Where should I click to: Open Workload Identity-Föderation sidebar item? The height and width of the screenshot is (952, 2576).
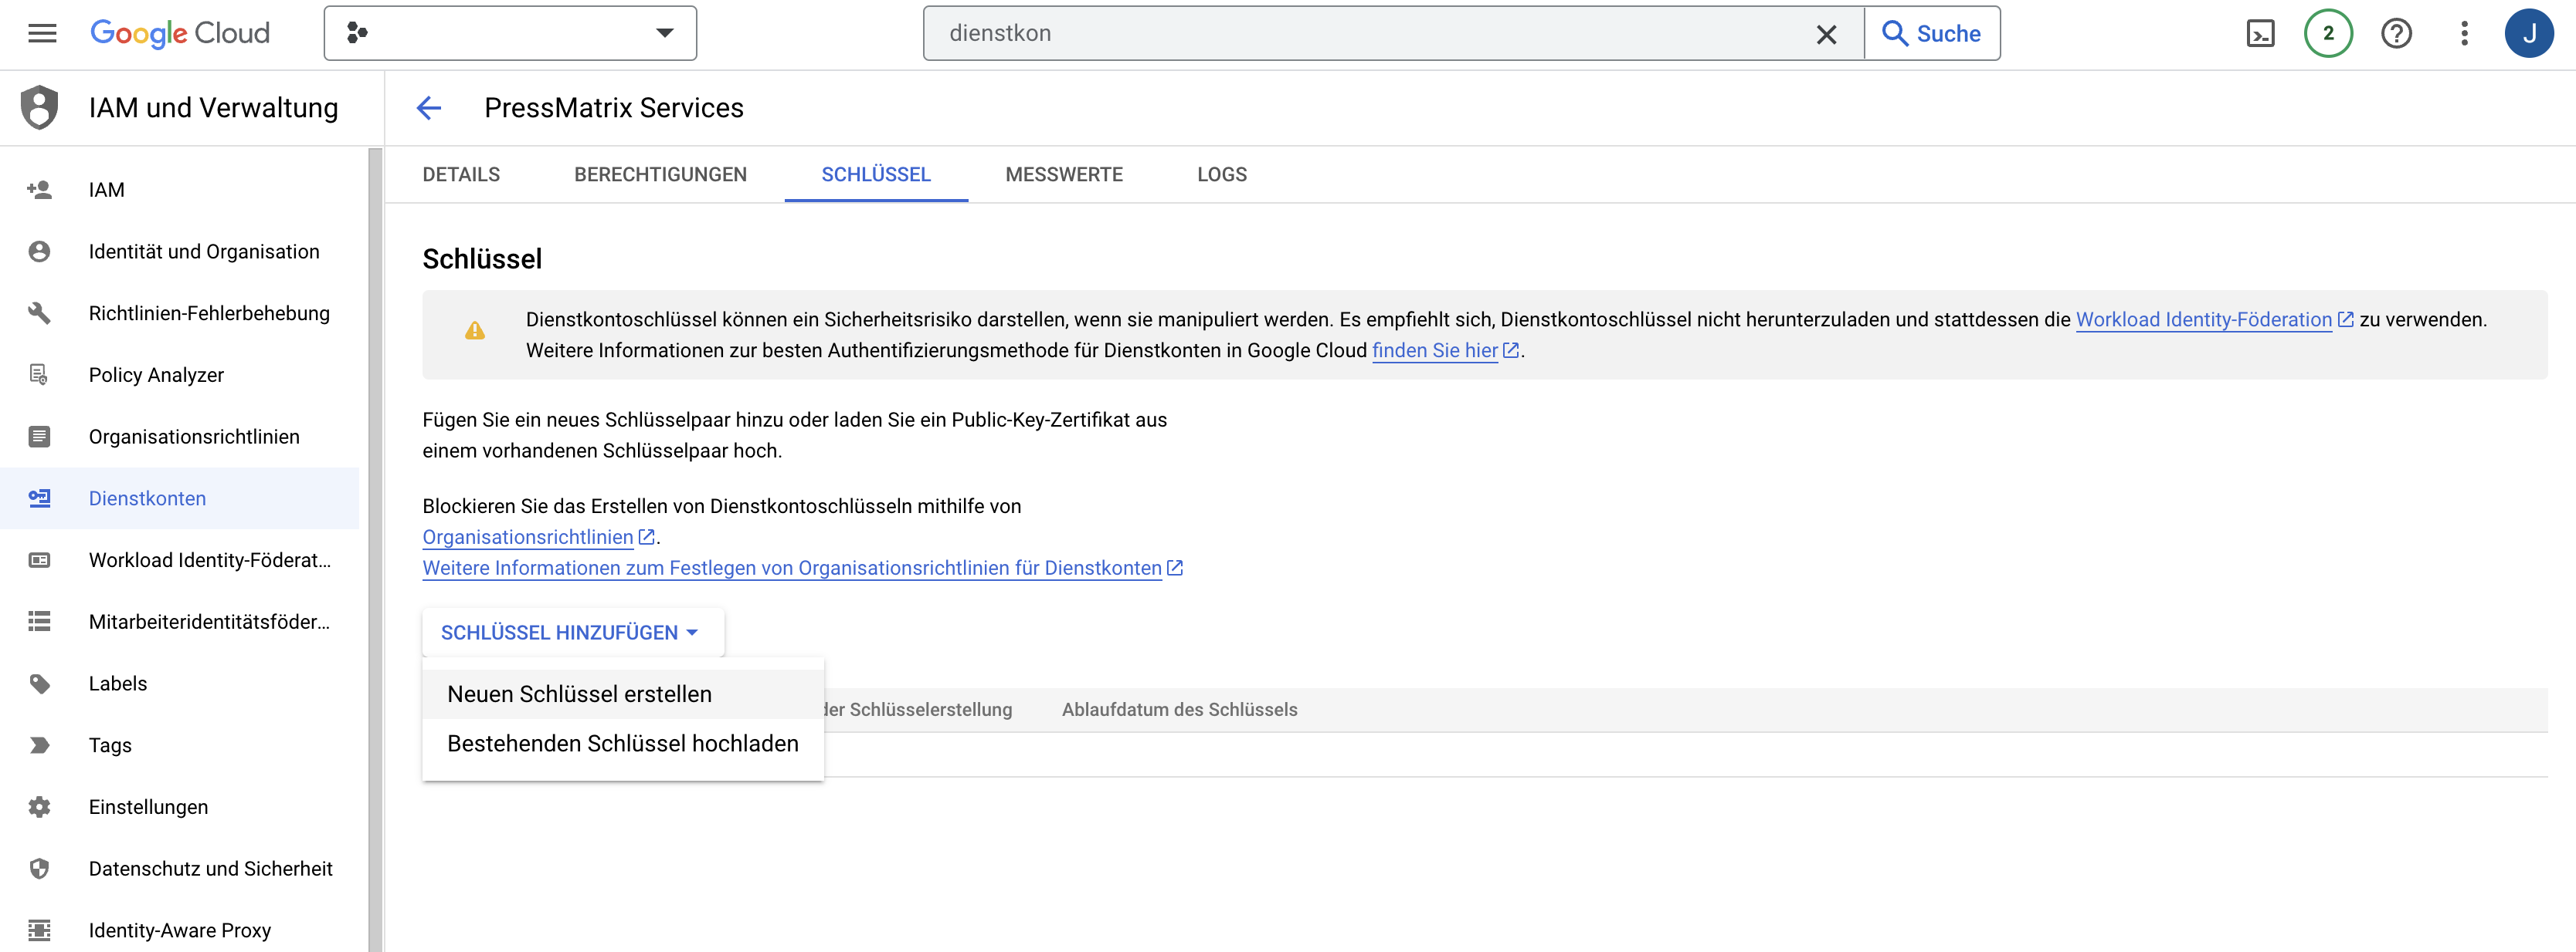[180, 560]
